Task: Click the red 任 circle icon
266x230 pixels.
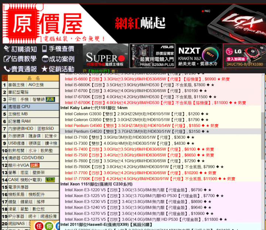Action: [x=39, y=226]
